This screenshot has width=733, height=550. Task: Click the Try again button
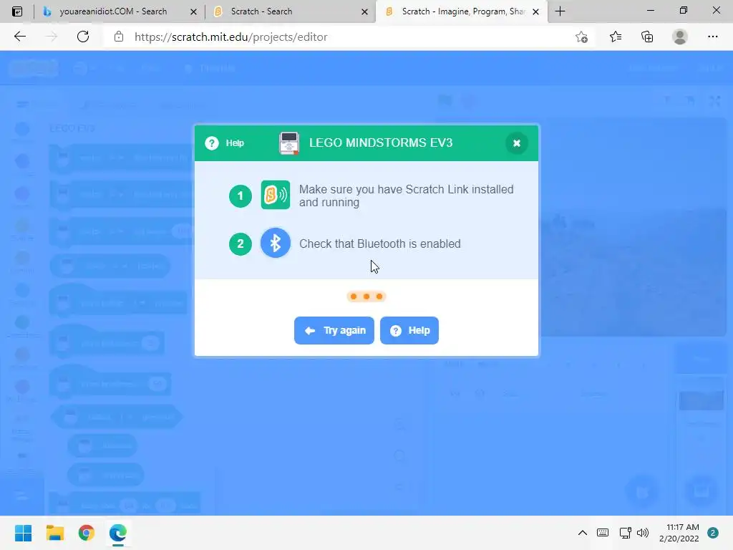334,330
